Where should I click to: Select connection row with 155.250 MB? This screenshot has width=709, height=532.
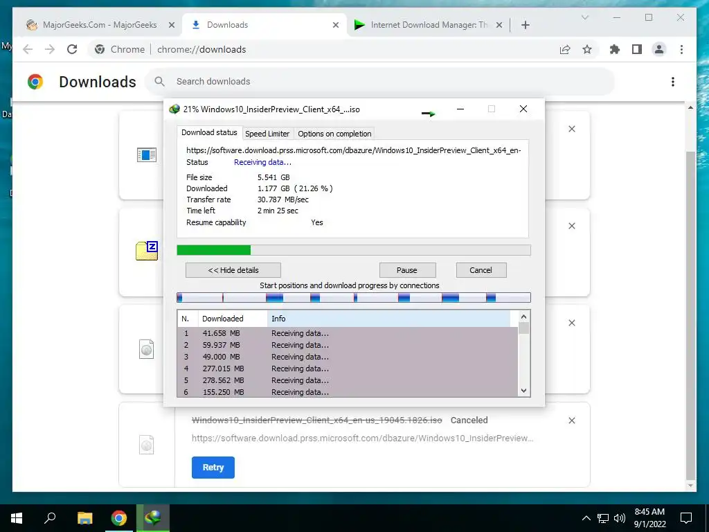point(348,392)
